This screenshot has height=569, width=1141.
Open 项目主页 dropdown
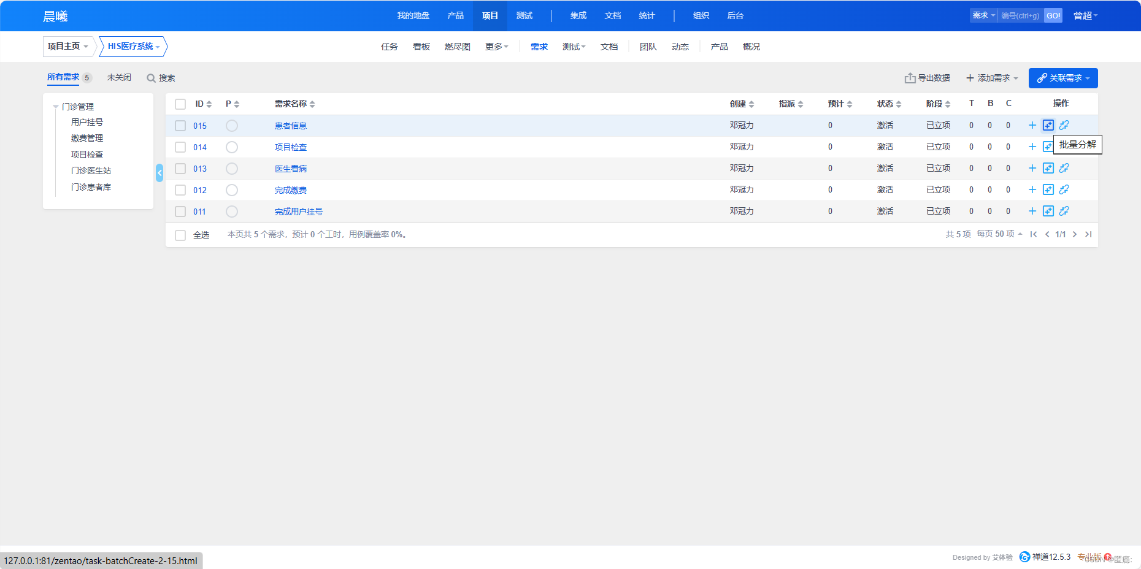tap(68, 47)
